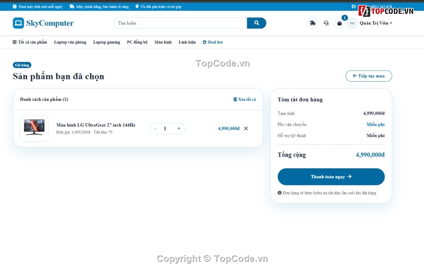Open Linh kiện category

[187, 42]
